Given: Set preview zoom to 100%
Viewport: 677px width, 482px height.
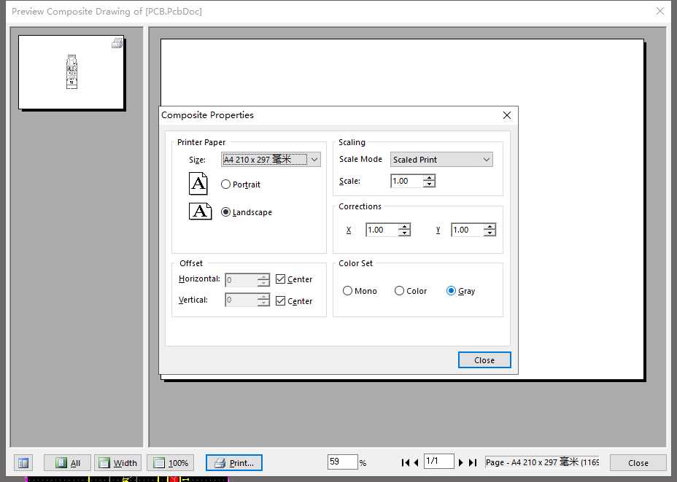Looking at the screenshot, I should (x=171, y=463).
